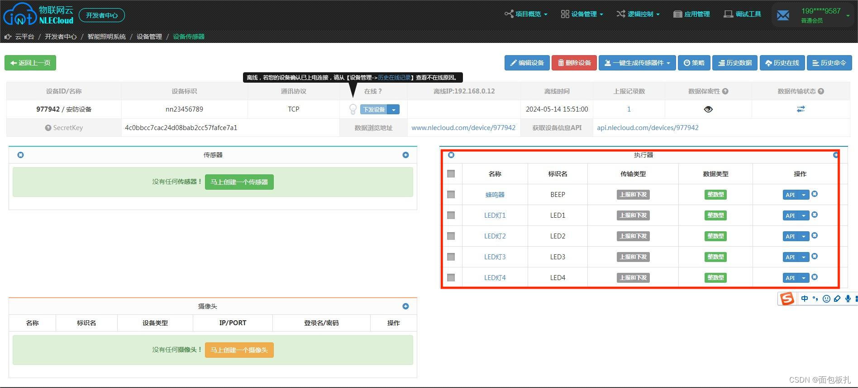Open the 蜂鸣器 actuator name link
858x388 pixels.
pyautogui.click(x=495, y=195)
